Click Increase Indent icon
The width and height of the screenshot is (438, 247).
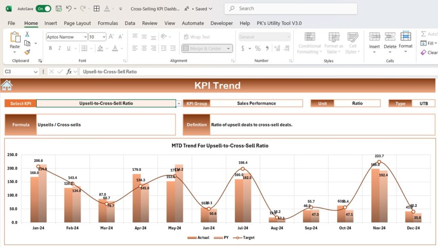point(173,48)
